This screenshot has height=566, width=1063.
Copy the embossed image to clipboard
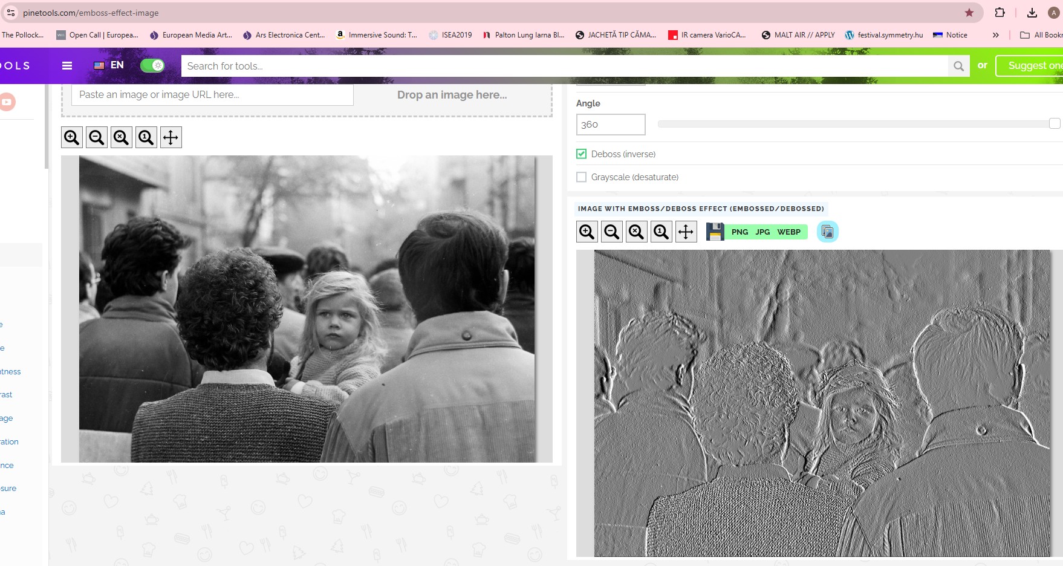pos(827,232)
